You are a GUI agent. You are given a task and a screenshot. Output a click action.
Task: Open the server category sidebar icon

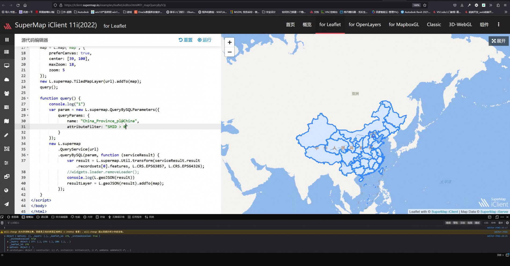coord(7,52)
